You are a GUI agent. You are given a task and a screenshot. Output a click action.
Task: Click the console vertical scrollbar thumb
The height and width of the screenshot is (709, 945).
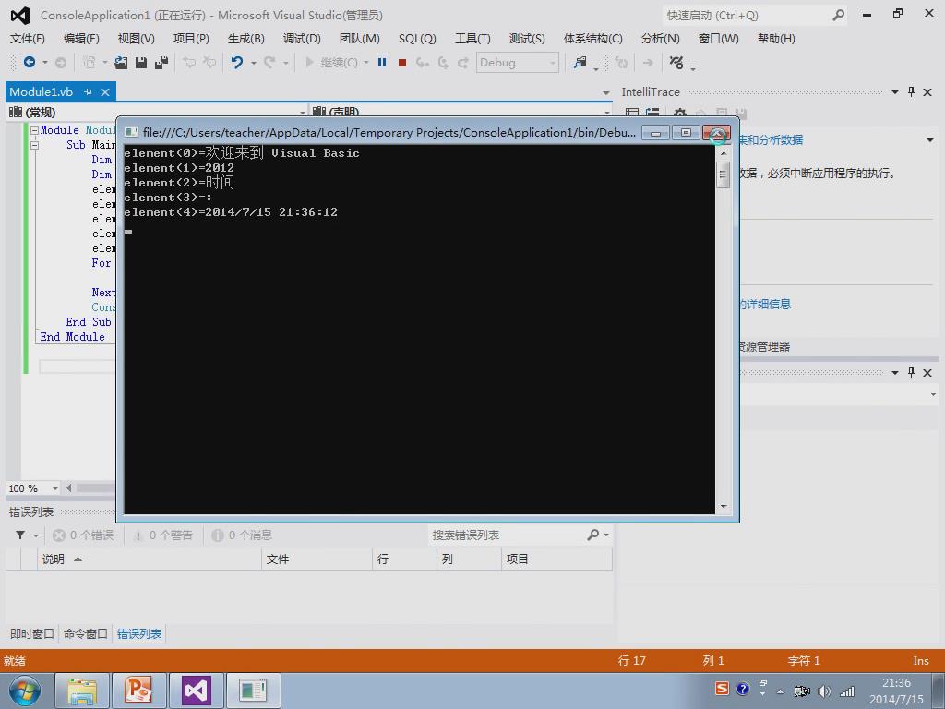tap(724, 174)
